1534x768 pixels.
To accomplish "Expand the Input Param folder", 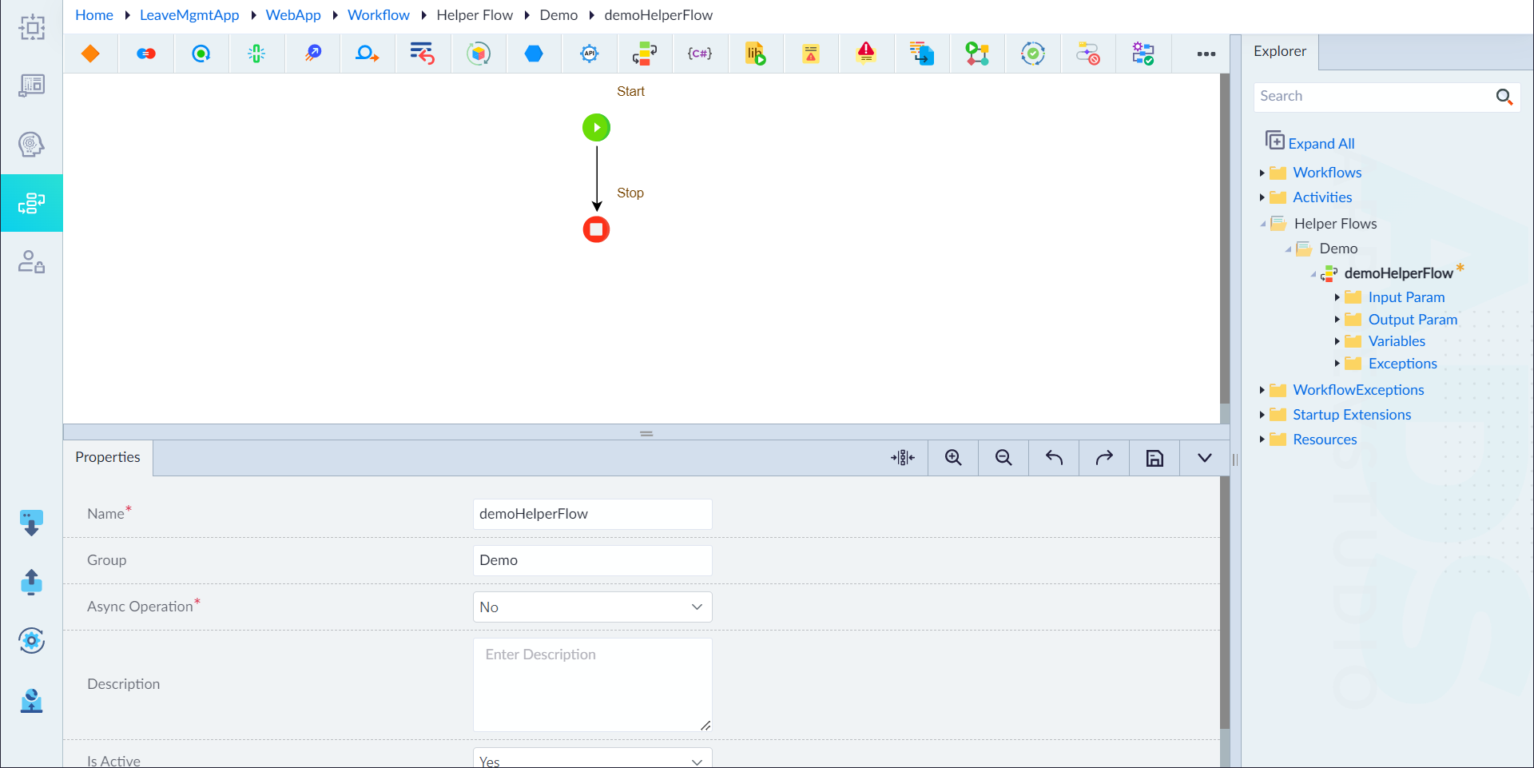I will (x=1337, y=297).
